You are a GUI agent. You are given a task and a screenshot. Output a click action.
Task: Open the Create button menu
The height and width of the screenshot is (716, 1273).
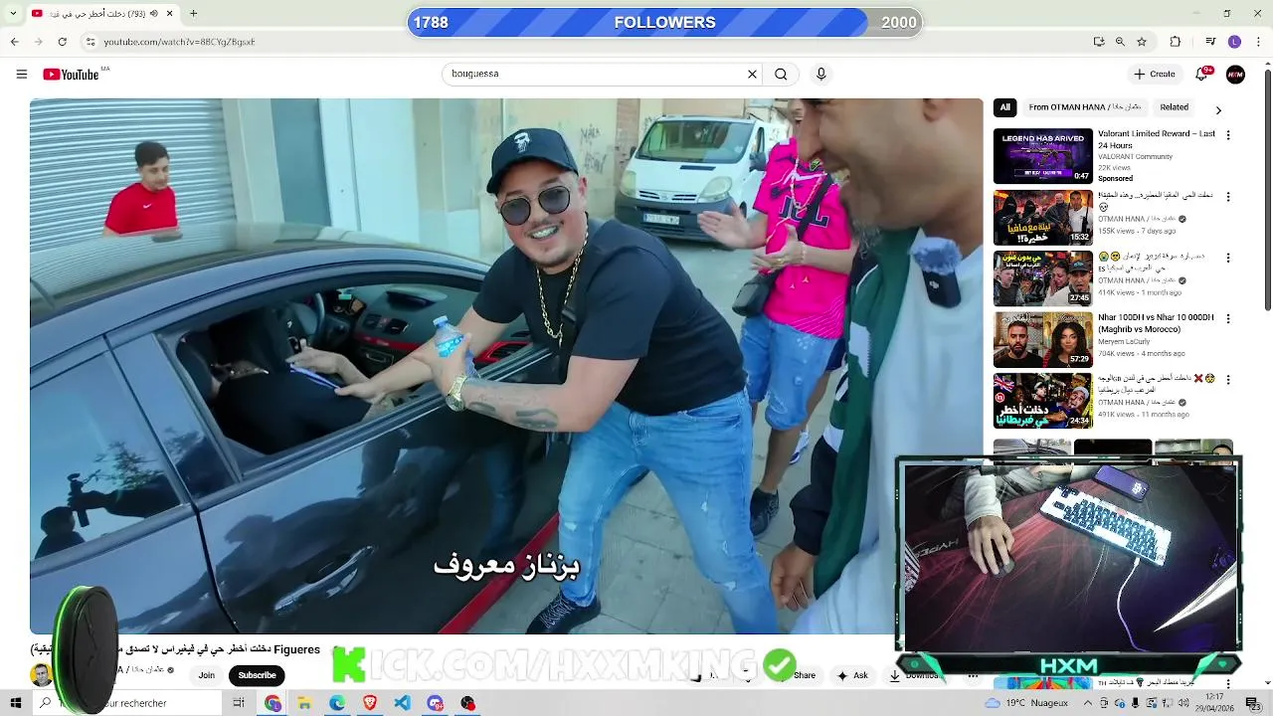coord(1155,74)
